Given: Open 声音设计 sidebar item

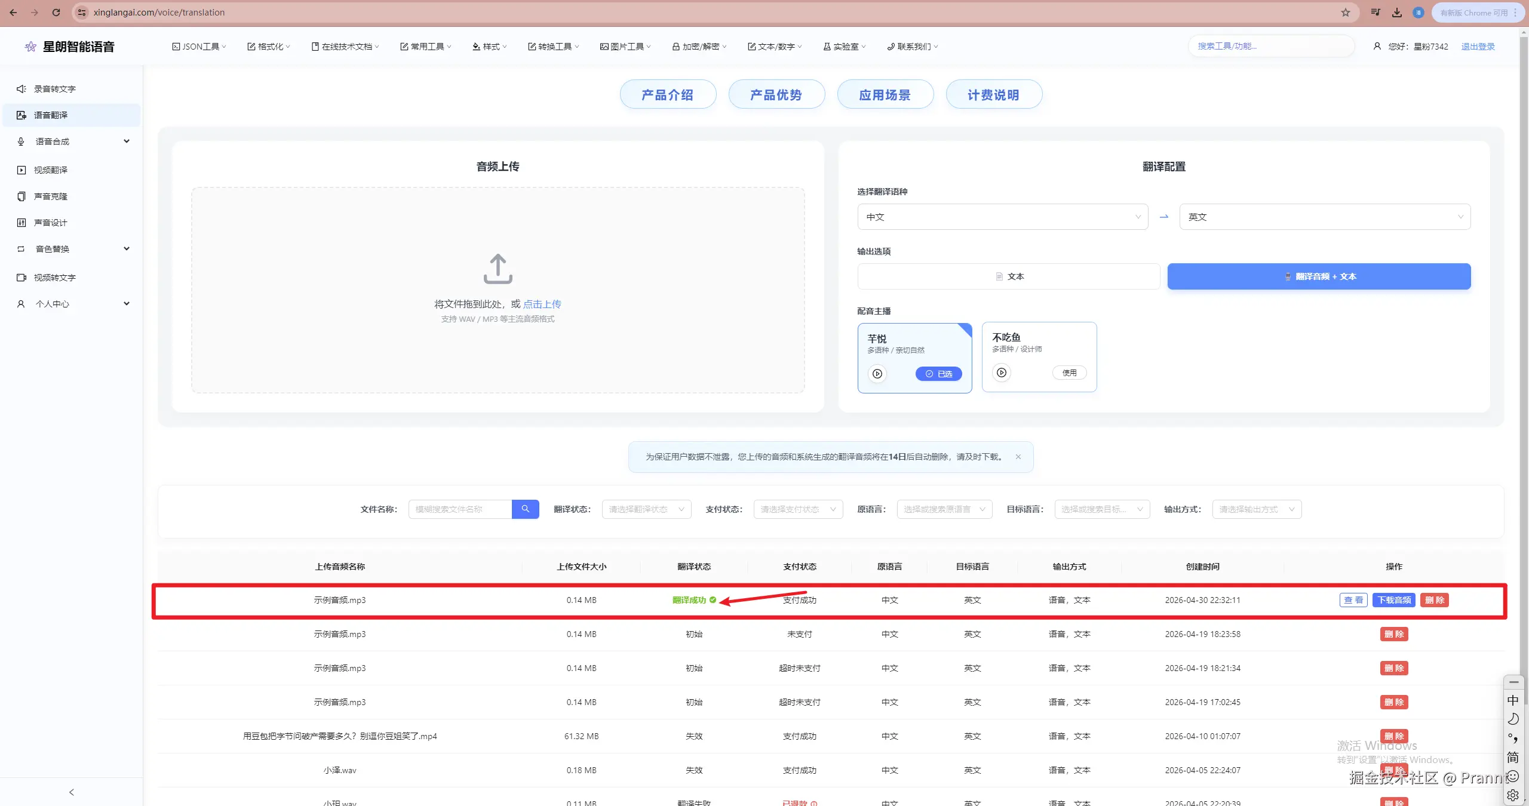Looking at the screenshot, I should point(72,223).
